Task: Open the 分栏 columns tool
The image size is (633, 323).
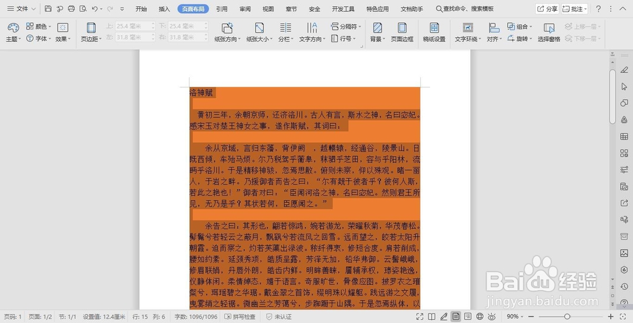Action: (285, 32)
